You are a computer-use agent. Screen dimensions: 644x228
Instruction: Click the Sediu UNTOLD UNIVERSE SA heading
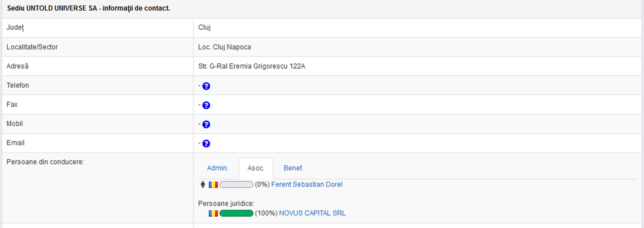point(89,8)
